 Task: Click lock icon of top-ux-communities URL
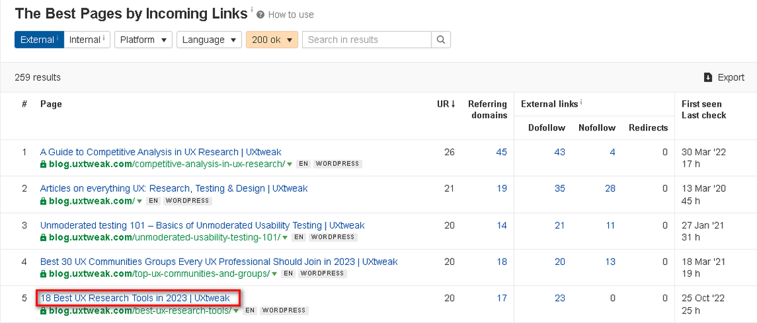point(44,274)
